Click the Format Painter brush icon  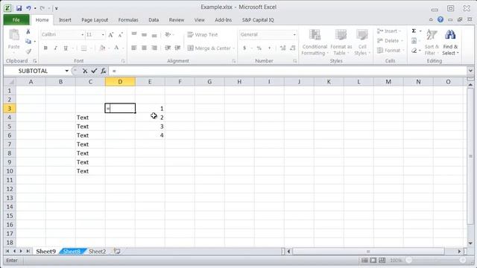[x=28, y=51]
